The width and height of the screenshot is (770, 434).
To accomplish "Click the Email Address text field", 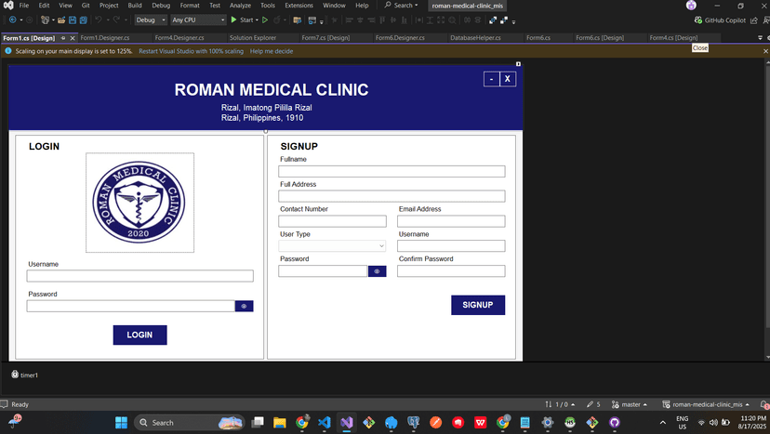I will (x=451, y=221).
